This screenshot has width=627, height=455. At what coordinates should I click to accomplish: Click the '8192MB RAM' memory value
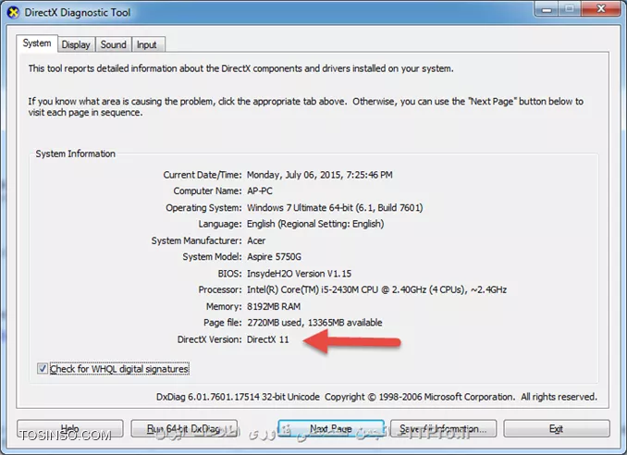274,306
